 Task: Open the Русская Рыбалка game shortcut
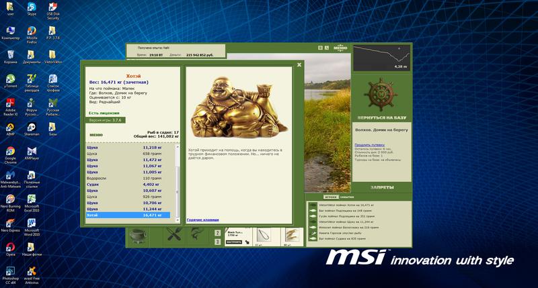click(53, 107)
